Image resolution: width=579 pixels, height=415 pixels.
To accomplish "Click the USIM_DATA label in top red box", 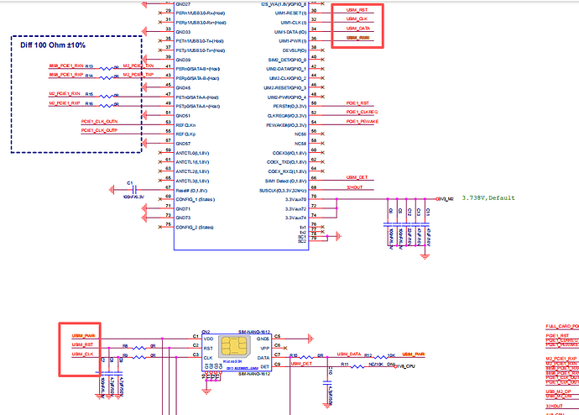I will [357, 29].
